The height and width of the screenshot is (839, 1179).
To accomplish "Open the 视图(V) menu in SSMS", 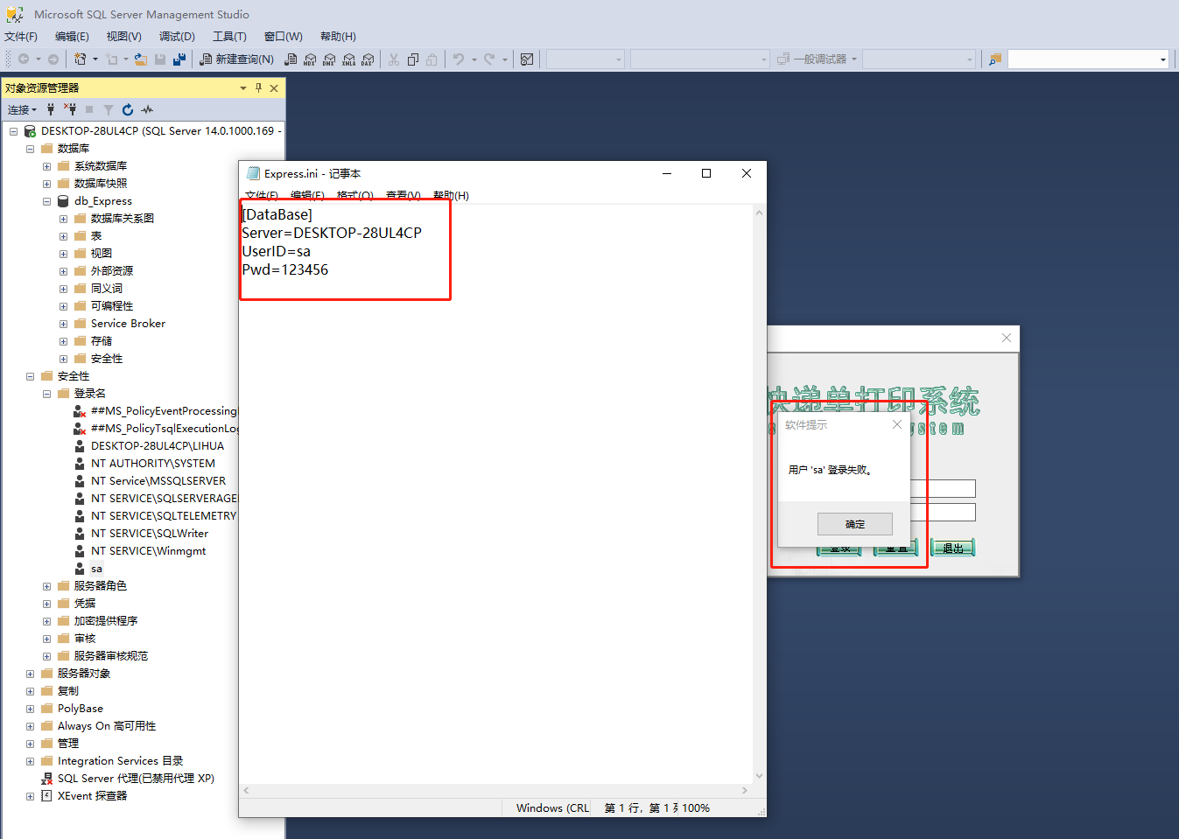I will tap(123, 37).
